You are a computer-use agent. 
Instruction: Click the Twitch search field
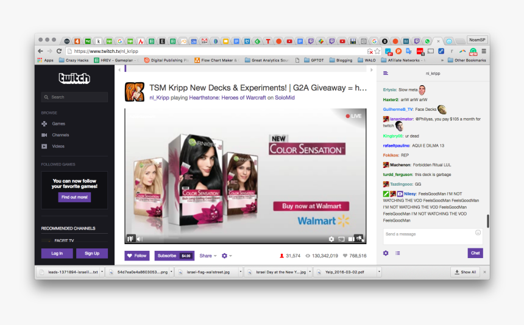pyautogui.click(x=74, y=97)
